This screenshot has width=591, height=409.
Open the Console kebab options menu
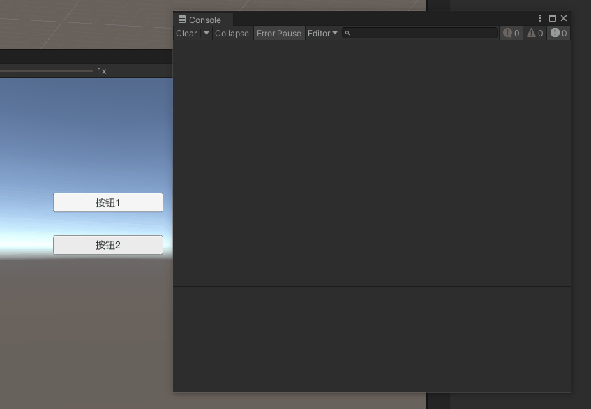pyautogui.click(x=539, y=17)
